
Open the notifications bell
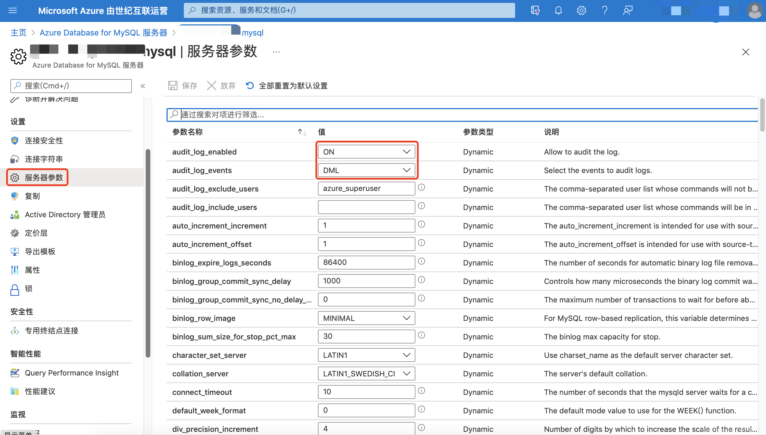pos(558,10)
